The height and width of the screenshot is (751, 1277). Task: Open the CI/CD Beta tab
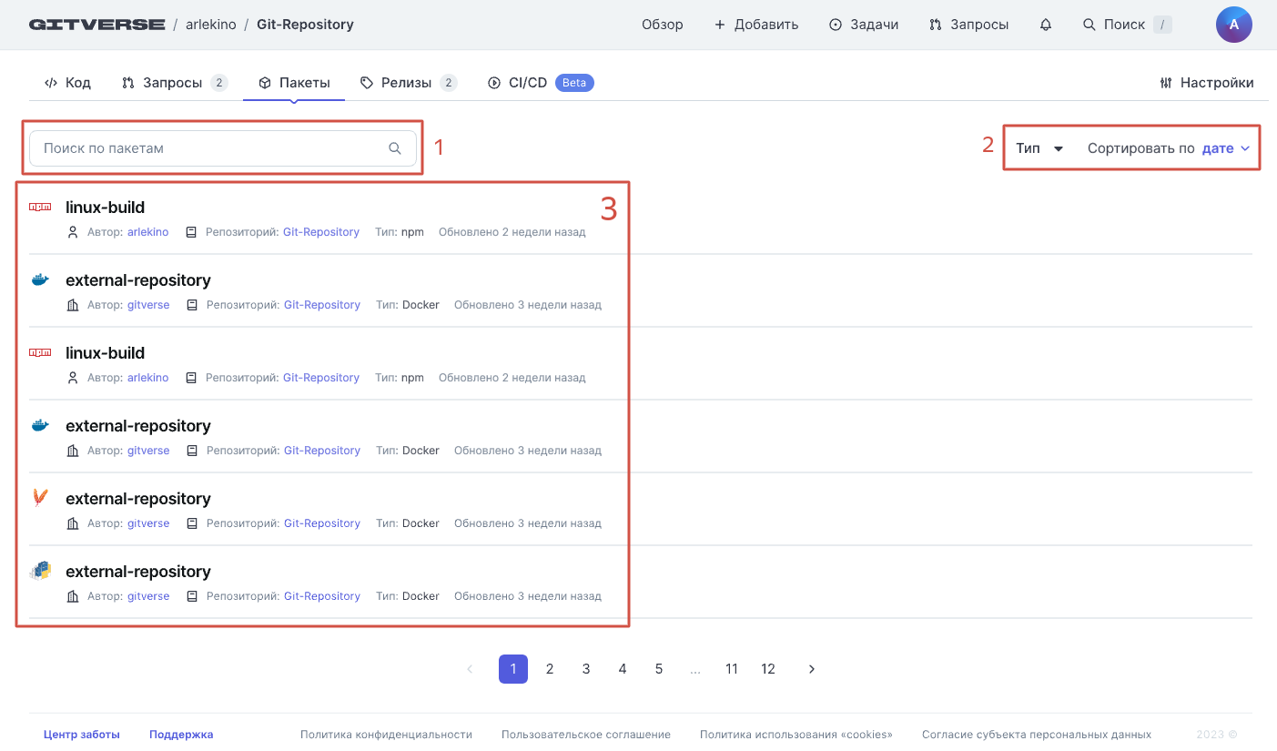point(541,83)
